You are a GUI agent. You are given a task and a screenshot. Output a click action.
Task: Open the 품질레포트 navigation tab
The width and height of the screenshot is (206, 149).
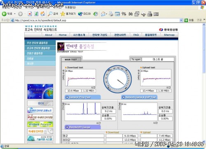coord(151,35)
